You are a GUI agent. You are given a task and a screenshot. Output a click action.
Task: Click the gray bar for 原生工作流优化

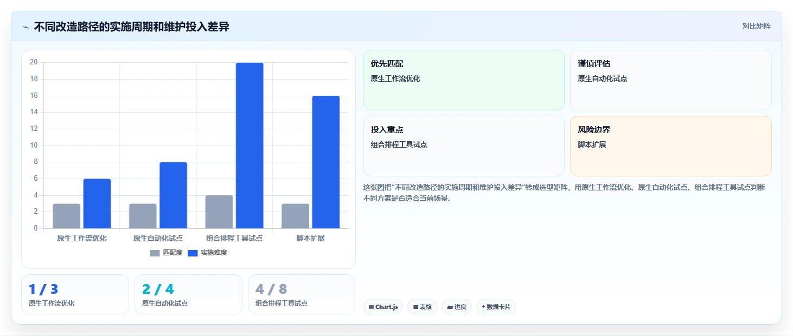(x=67, y=216)
